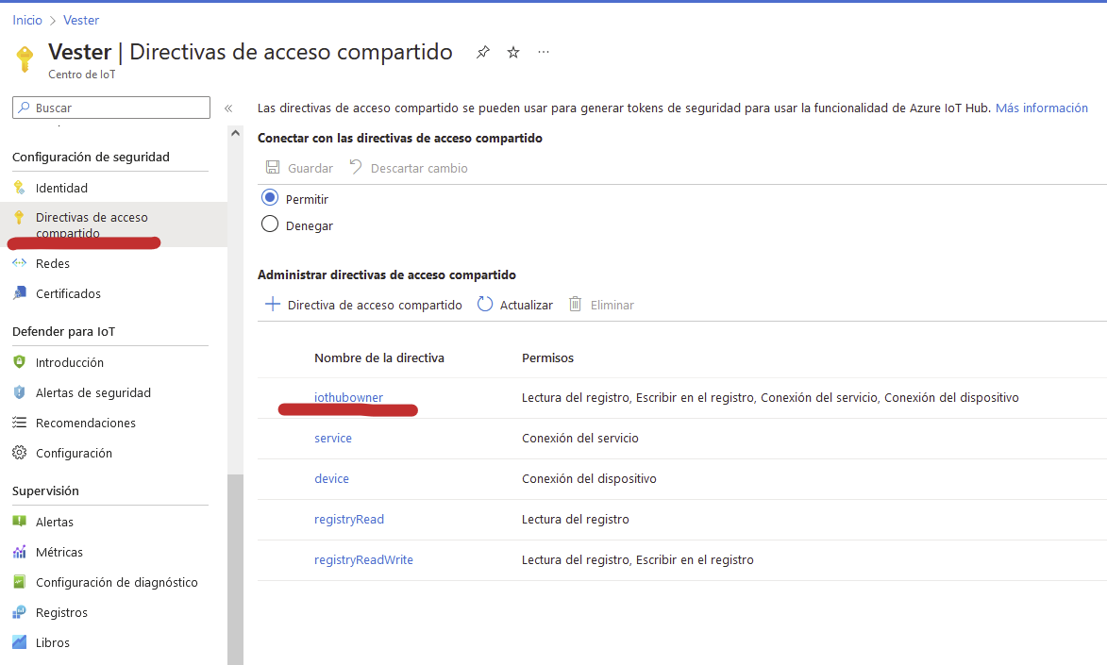Open Identidad in the sidebar
The image size is (1107, 665).
61,188
